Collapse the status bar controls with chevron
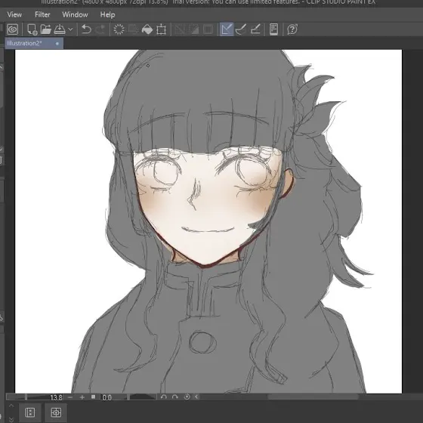The height and width of the screenshot is (423, 423). tap(196, 397)
